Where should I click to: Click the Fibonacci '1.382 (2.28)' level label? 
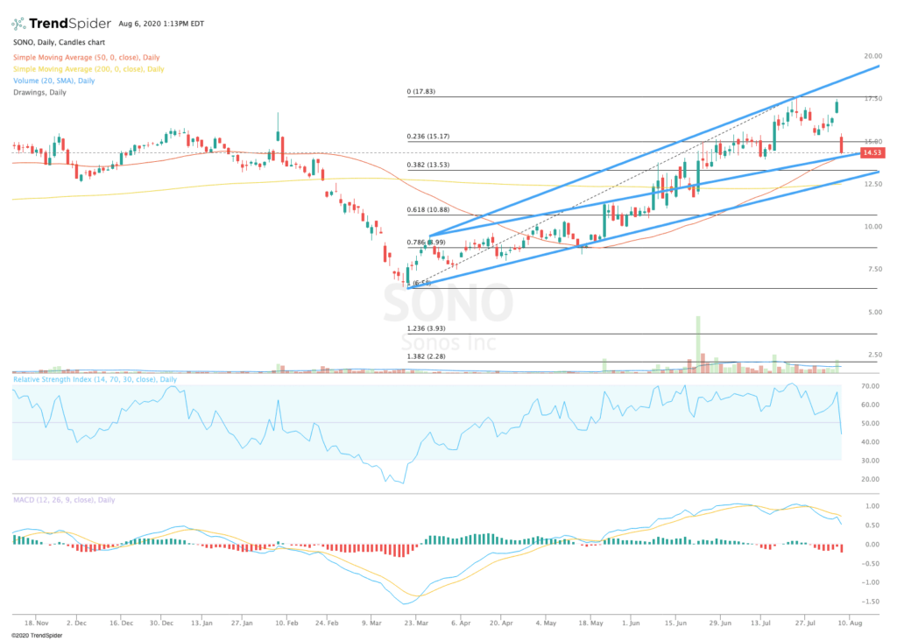[426, 356]
